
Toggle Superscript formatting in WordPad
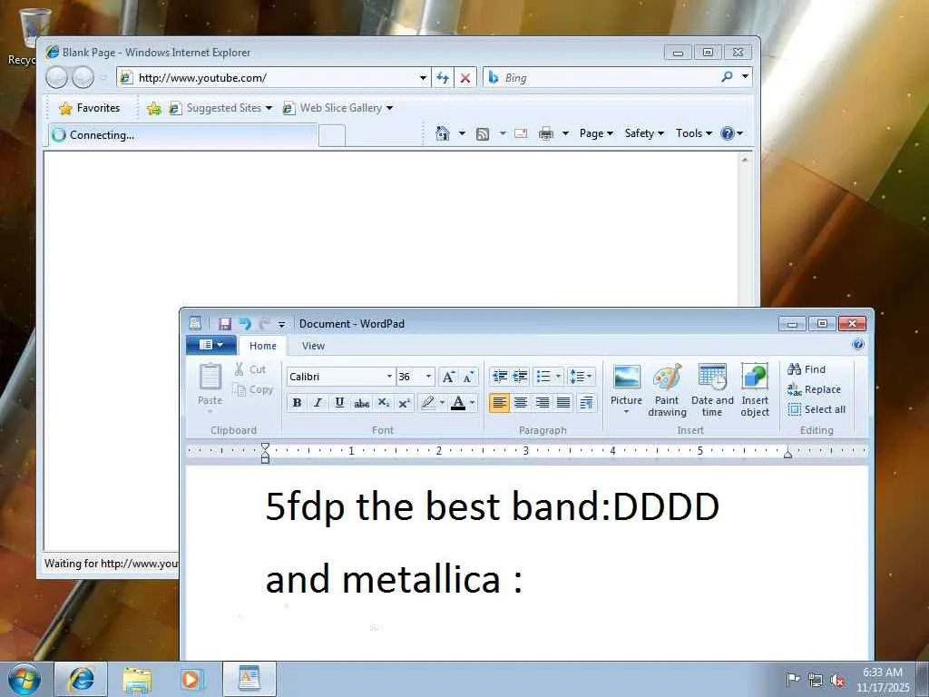click(404, 403)
